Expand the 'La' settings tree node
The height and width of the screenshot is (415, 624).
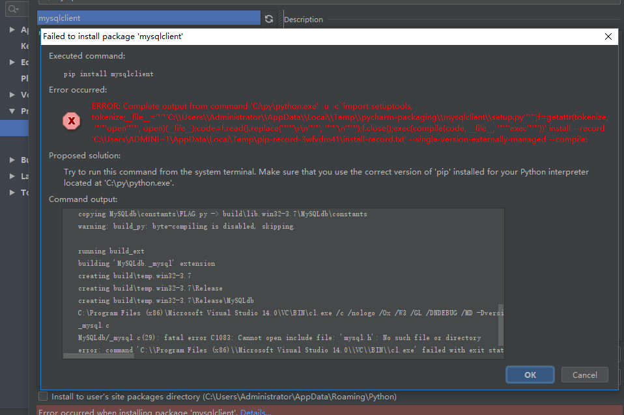coord(12,176)
